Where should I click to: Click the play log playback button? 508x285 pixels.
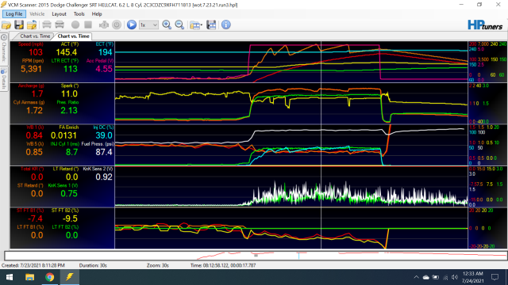132,25
